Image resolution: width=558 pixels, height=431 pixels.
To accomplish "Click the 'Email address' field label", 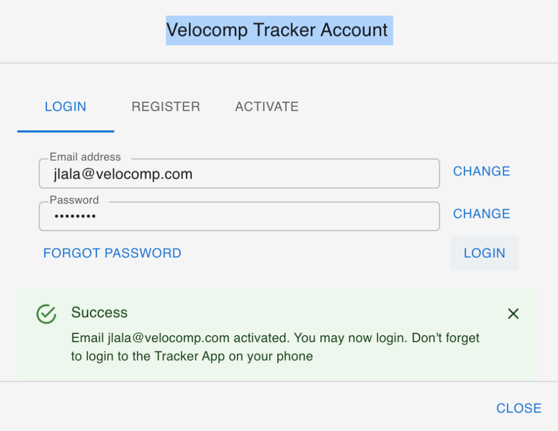I will pos(85,157).
